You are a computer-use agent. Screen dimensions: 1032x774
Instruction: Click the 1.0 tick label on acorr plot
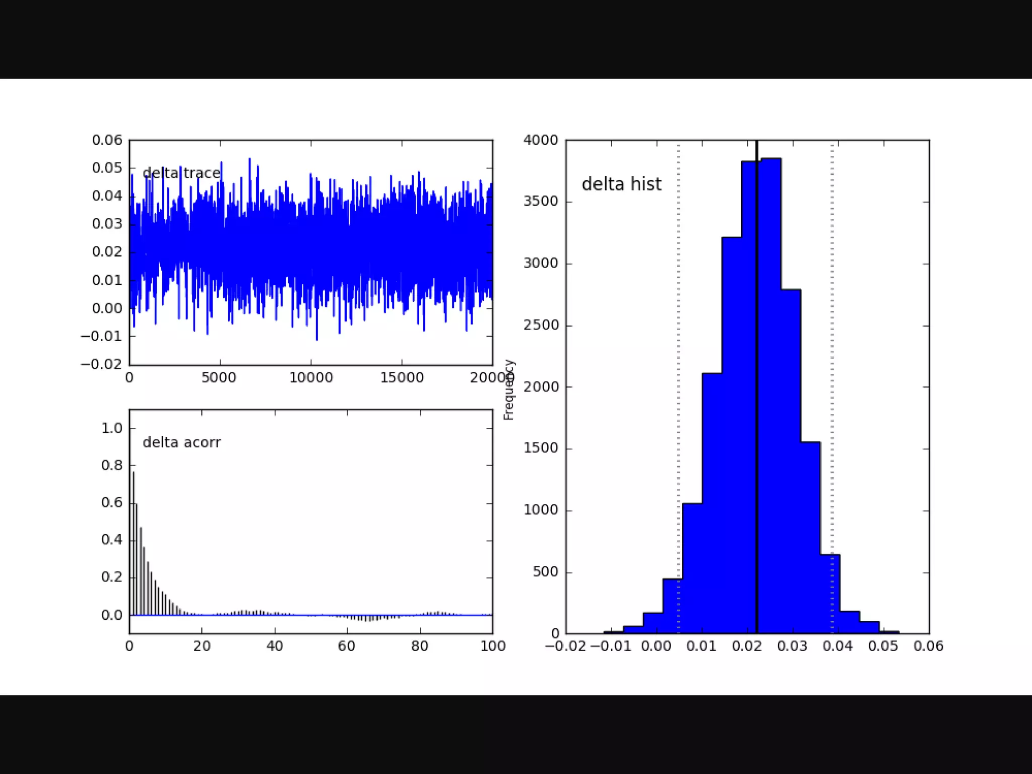[x=112, y=428]
